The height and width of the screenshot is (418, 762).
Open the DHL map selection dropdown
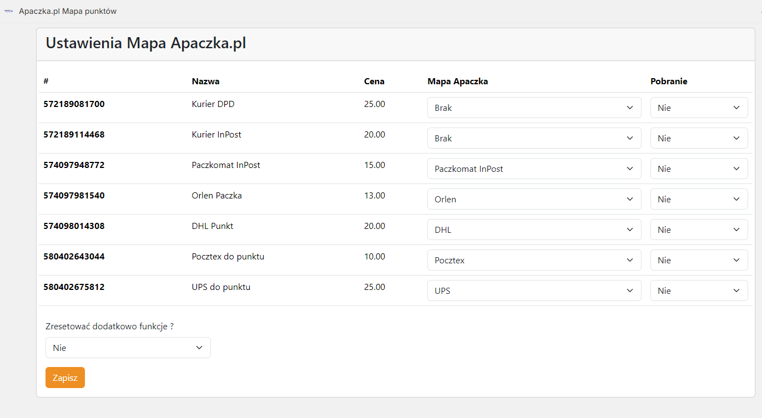point(534,230)
